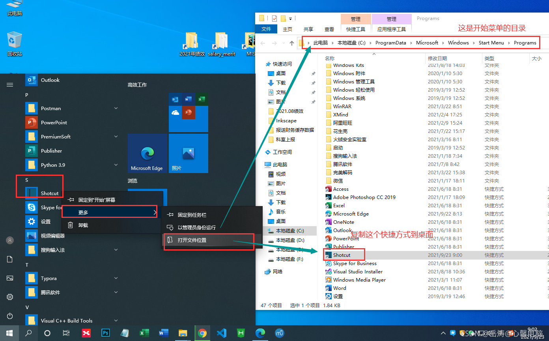Open the user account icon in Start sidebar
This screenshot has height=341, width=549.
point(10,240)
